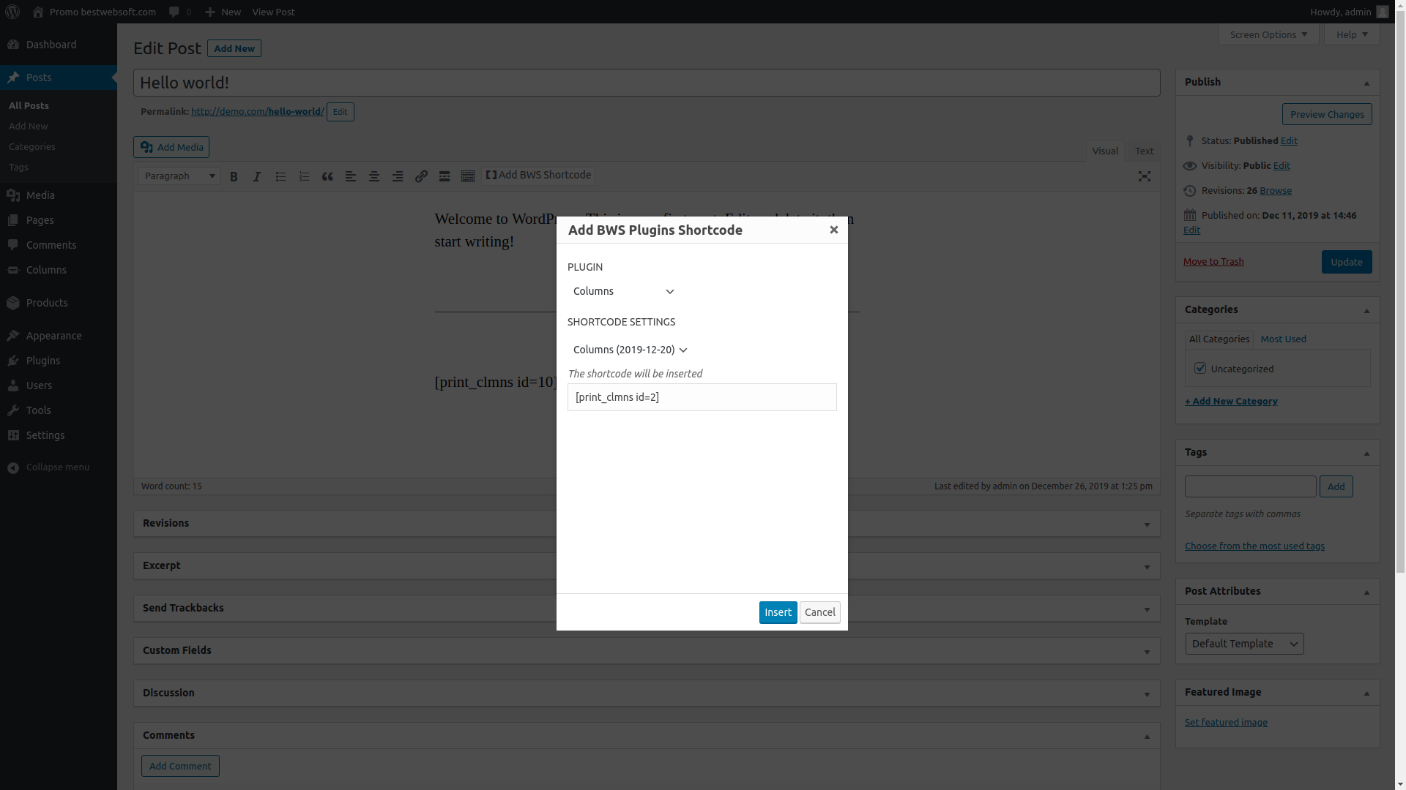Expand the Discussion metabox

point(1147,694)
